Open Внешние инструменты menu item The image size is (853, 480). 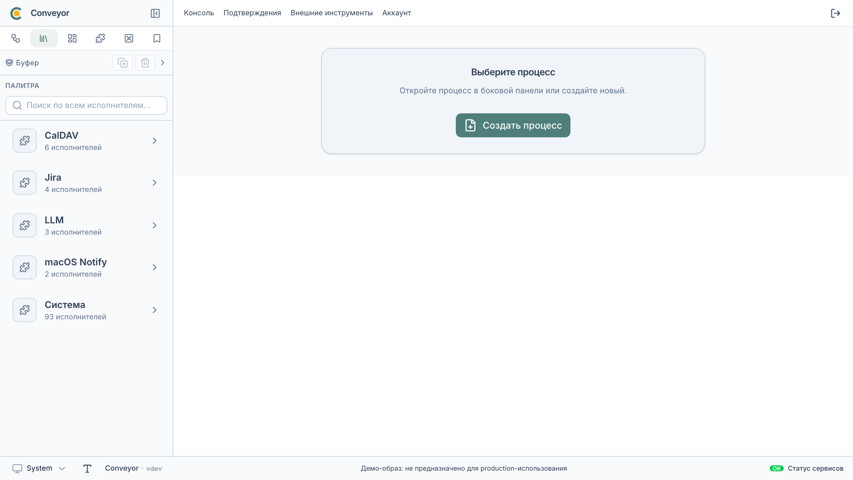tap(332, 13)
